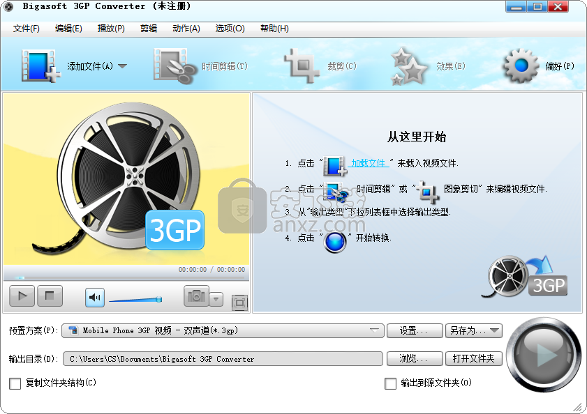Open the 选项(O) menu

230,29
